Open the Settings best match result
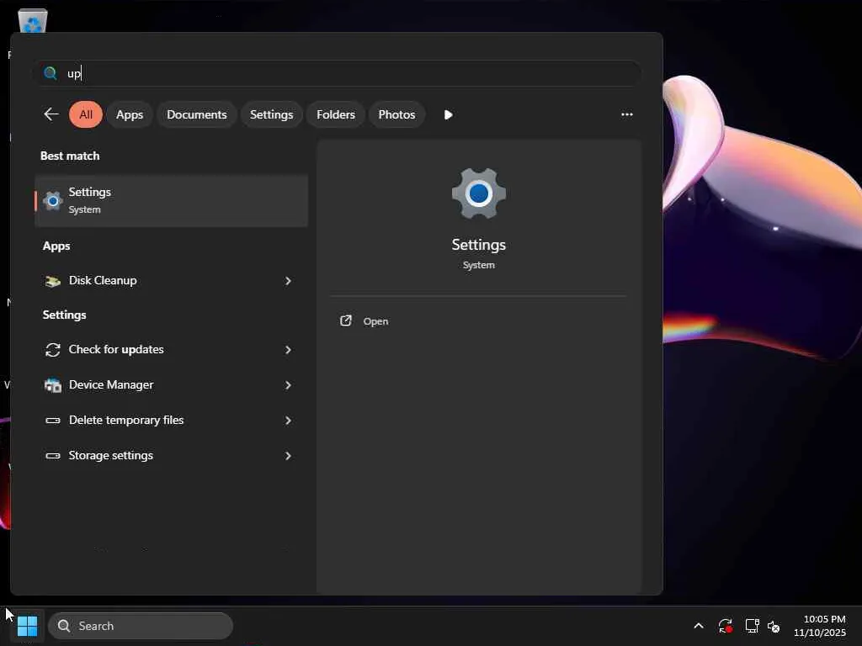 click(x=172, y=201)
